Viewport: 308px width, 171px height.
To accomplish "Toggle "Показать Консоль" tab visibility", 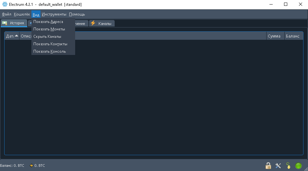I will coord(50,51).
